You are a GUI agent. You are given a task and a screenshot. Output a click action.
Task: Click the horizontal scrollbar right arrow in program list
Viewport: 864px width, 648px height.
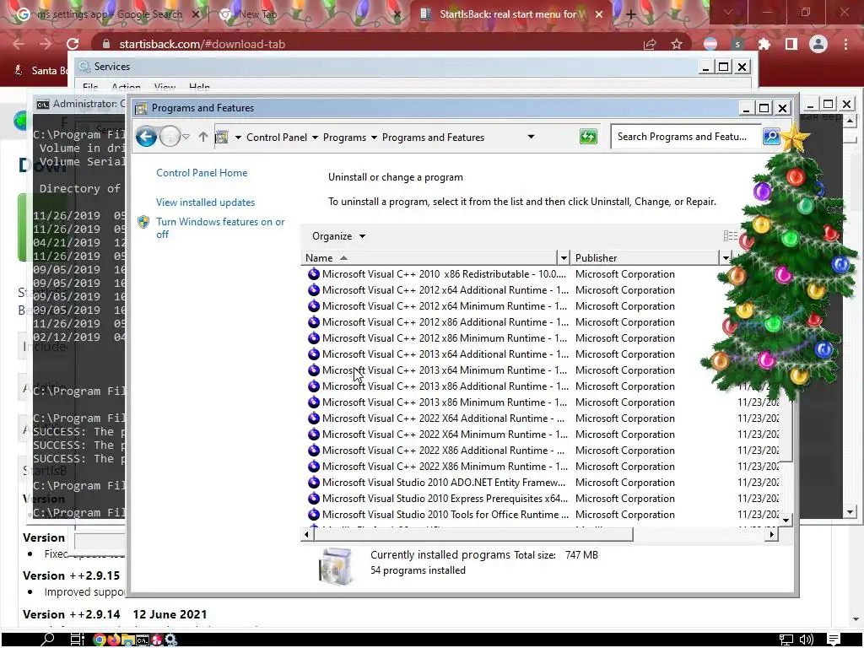(x=771, y=534)
